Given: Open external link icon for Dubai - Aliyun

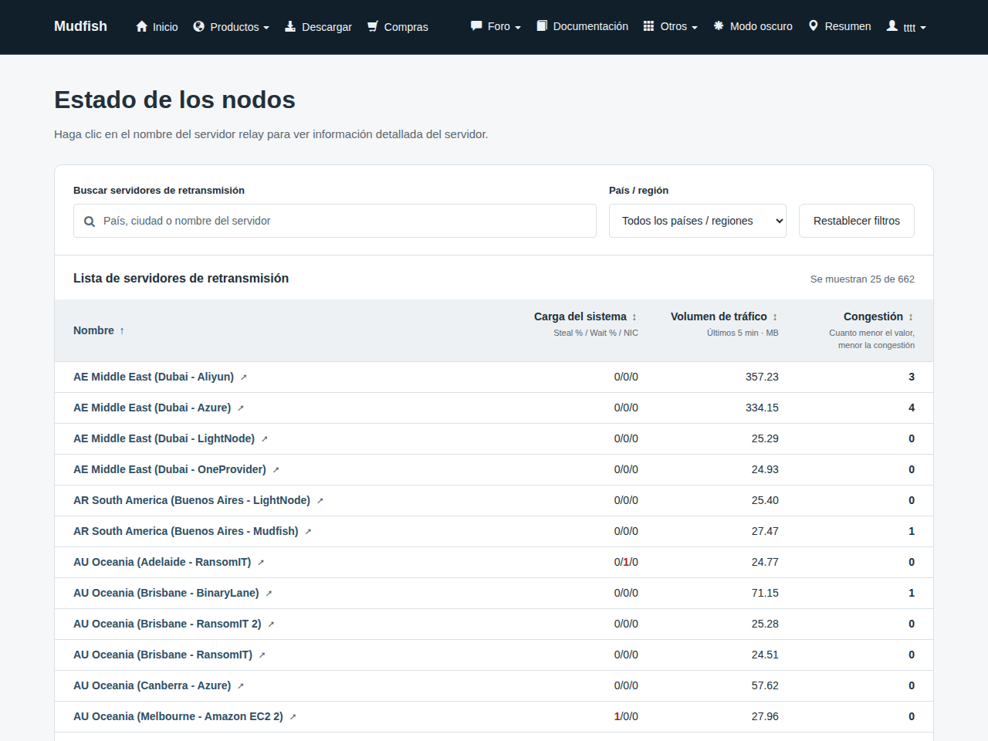Looking at the screenshot, I should (244, 377).
